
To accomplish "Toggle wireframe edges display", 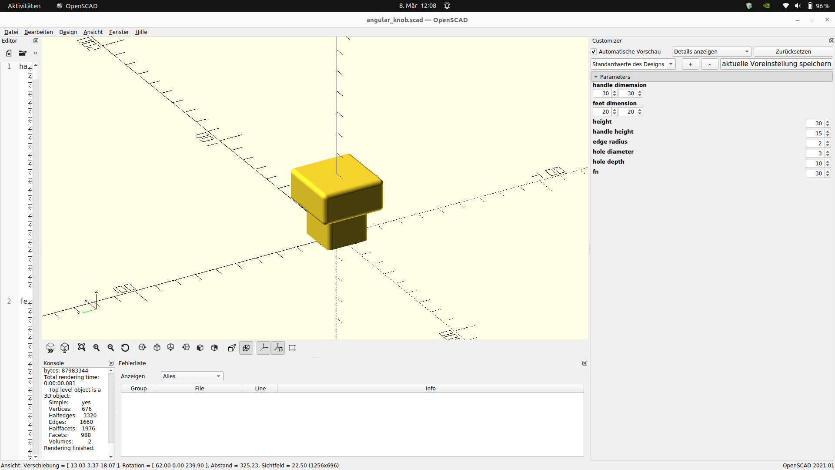I will tap(246, 348).
